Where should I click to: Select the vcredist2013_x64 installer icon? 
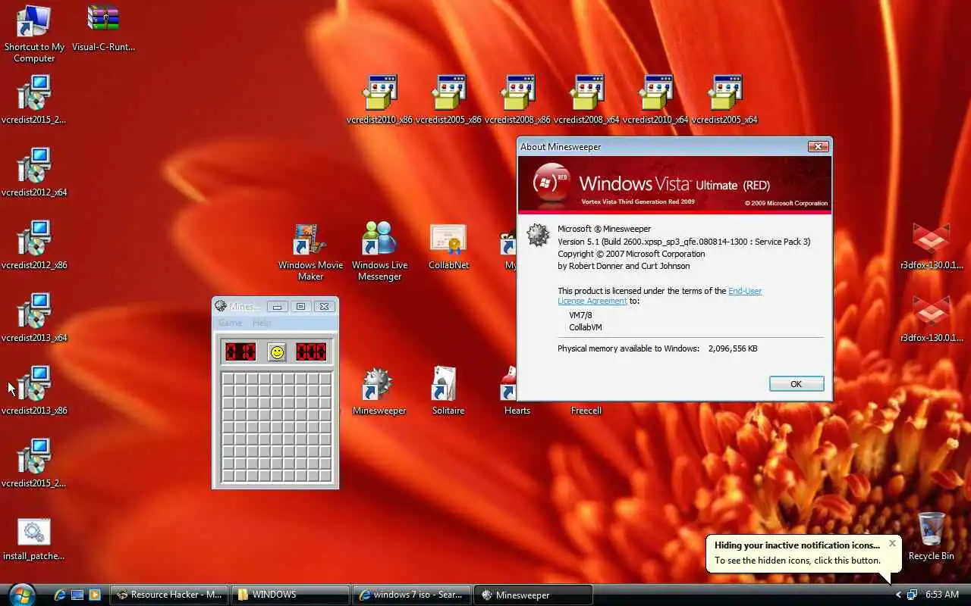click(x=34, y=319)
